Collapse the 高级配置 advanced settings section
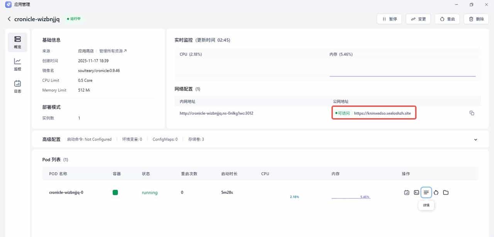494x237 pixels. (x=475, y=139)
